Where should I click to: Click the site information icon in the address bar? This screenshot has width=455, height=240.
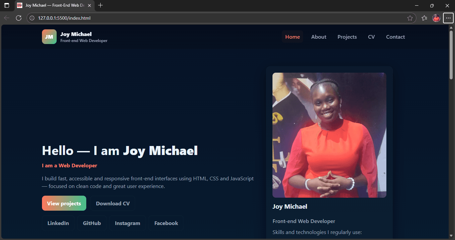point(32,18)
